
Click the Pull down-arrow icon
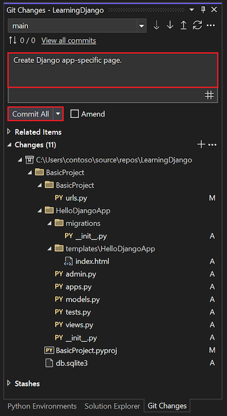pos(170,26)
